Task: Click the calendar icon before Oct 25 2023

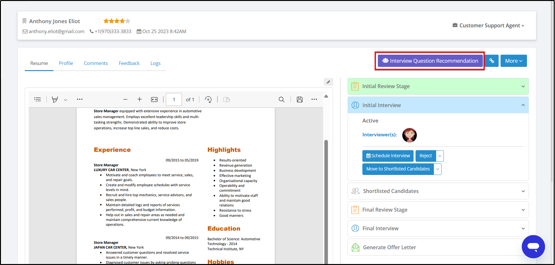Action: point(139,32)
